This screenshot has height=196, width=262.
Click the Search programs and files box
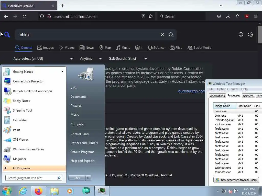[34, 178]
